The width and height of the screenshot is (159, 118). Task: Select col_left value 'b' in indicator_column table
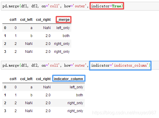(31, 95)
